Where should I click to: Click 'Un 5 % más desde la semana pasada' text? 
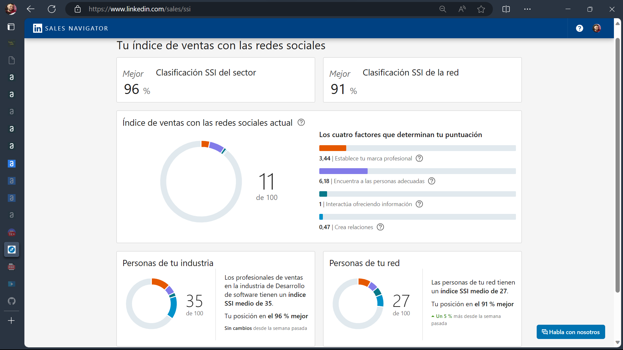pos(466,320)
